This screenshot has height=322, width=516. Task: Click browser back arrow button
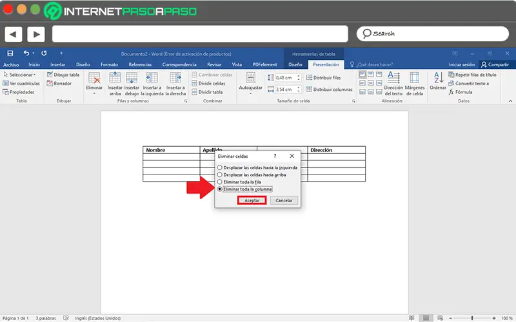13,34
